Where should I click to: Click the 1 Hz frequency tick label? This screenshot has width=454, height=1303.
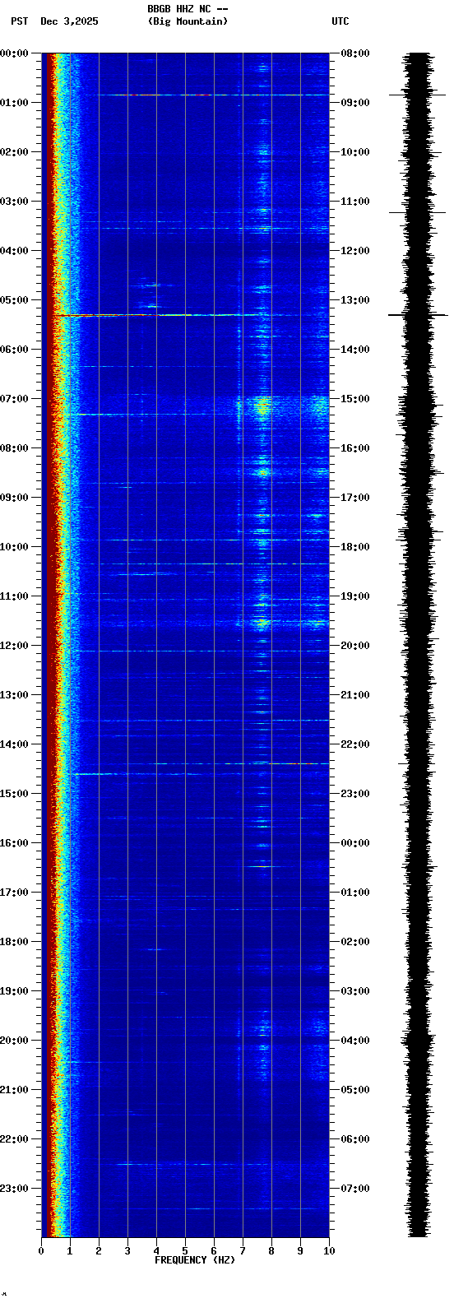(70, 1251)
